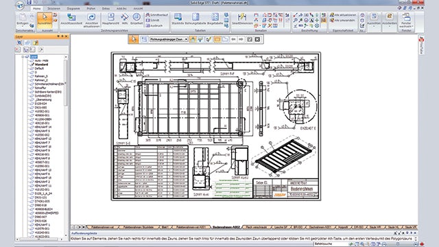This screenshot has height=247, width=439.
Task: Click the SmartDimension tool icon
Action: point(242,17)
